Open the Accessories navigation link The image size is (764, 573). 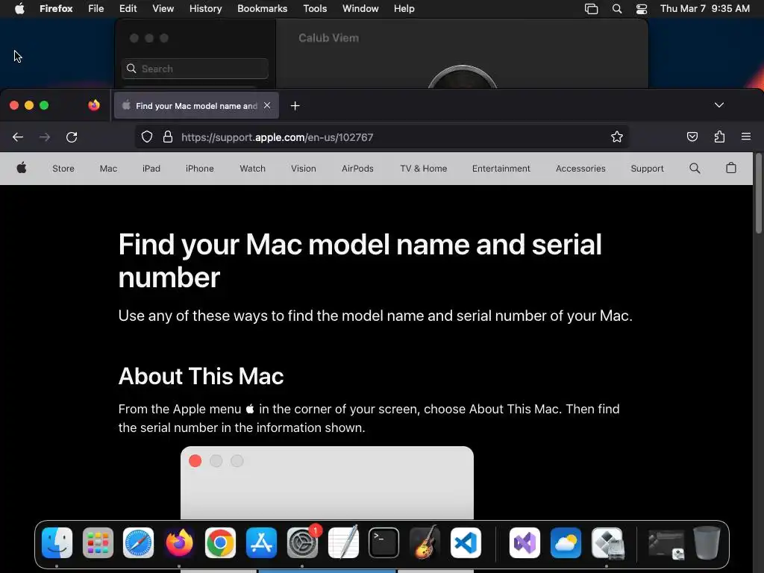tap(580, 169)
